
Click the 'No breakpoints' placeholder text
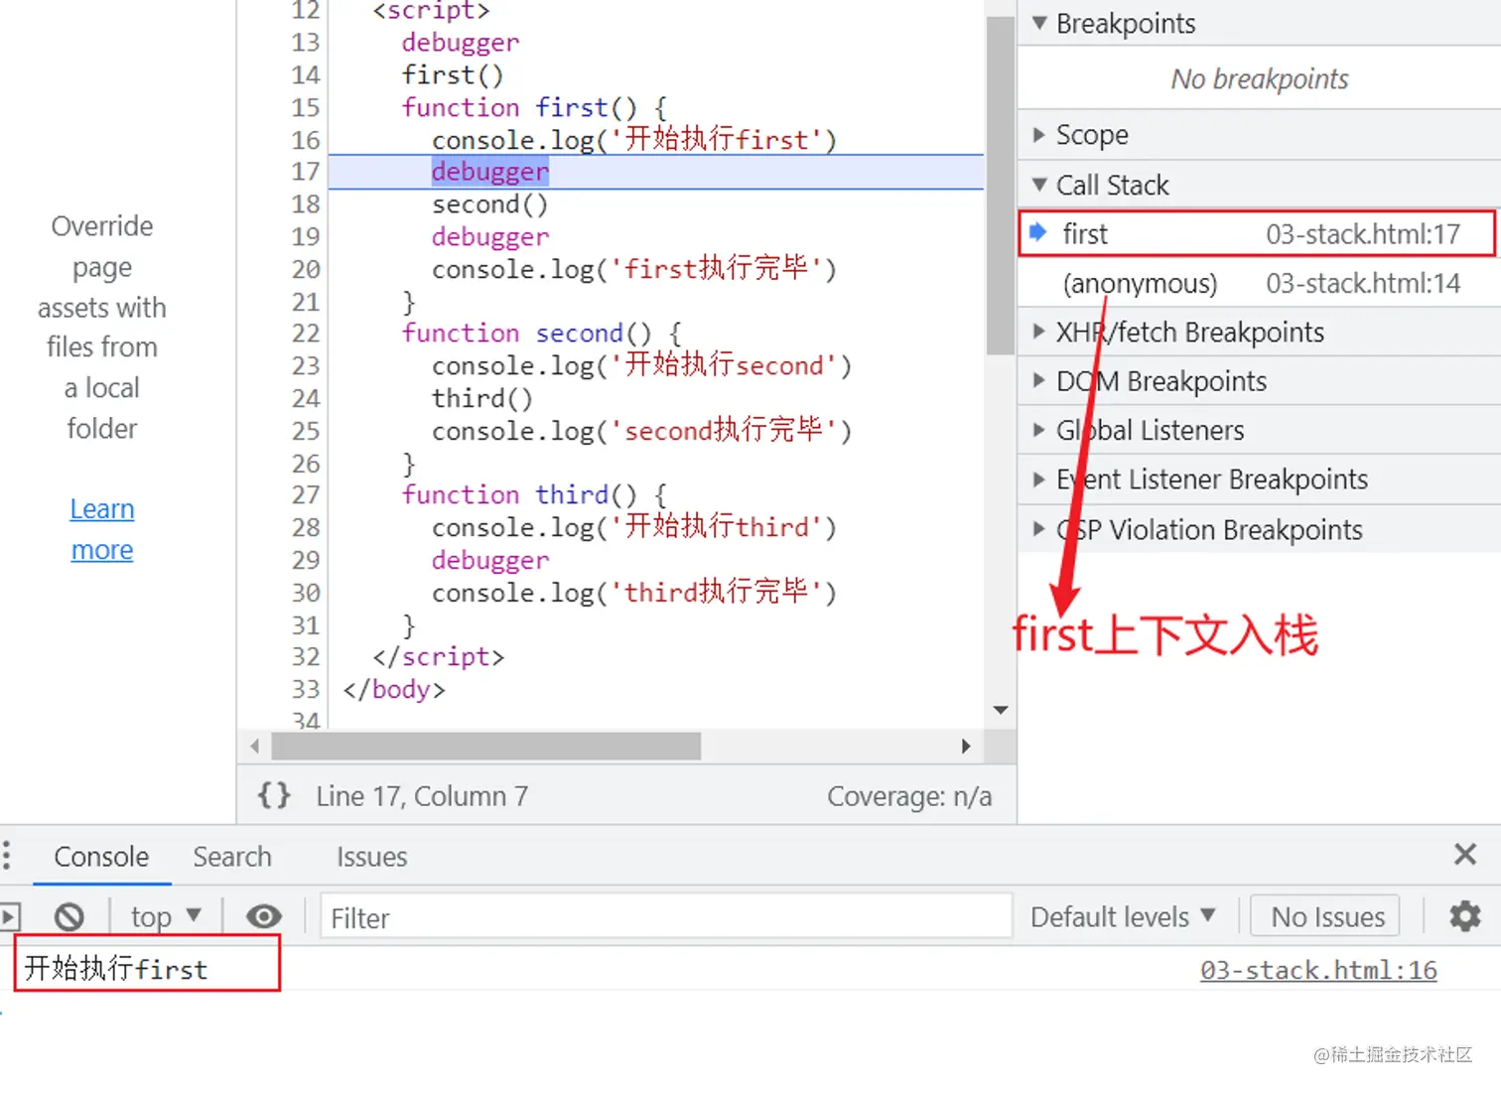(1260, 78)
